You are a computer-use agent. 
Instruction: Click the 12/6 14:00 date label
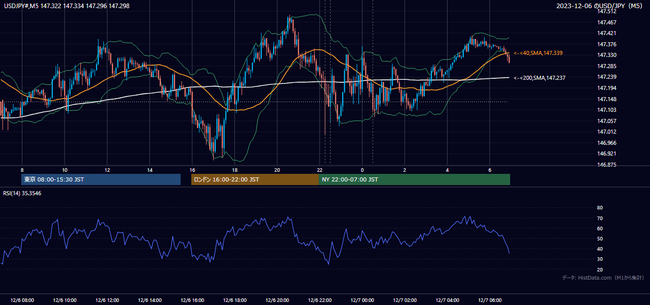[x=150, y=300]
